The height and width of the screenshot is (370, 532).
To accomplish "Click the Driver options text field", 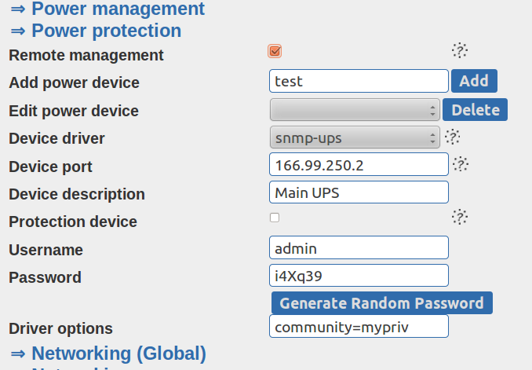I will click(359, 327).
